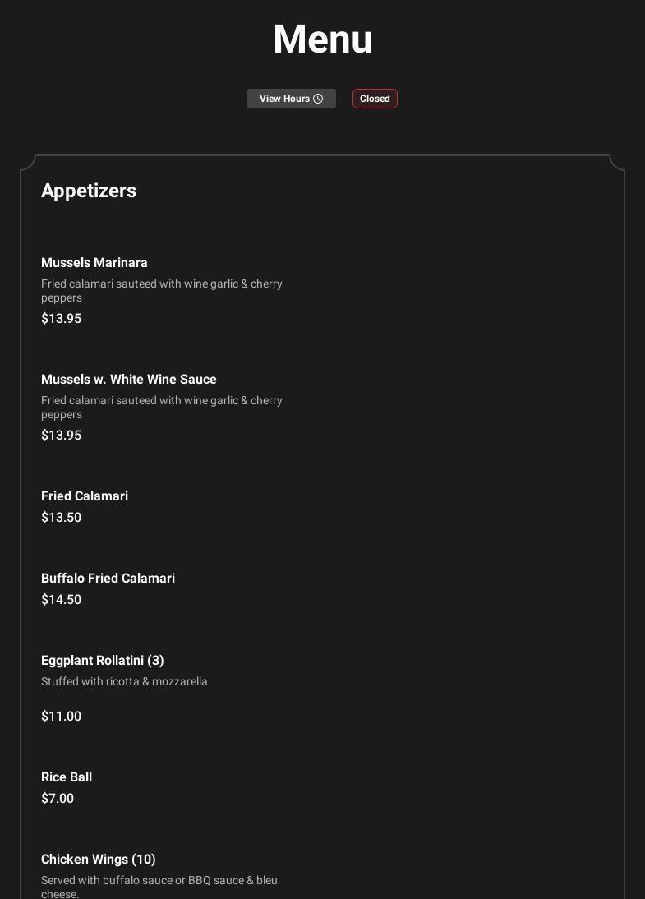Click the $11.00 Eggplant Rollatini price
The image size is (645, 899).
[61, 717]
